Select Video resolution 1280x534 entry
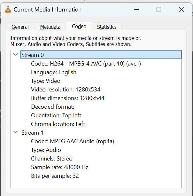Viewport: 193px width, 196px height. coord(66,90)
